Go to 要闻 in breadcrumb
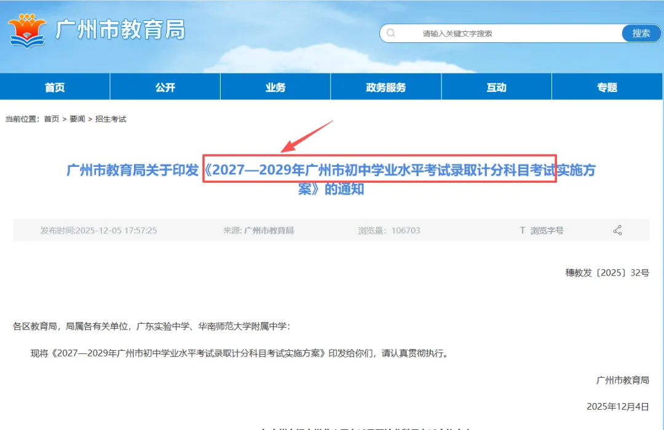664x430 pixels. point(77,119)
